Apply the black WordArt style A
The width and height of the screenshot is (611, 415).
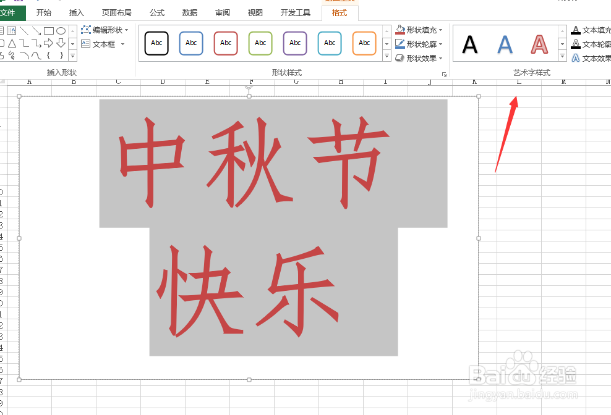point(469,44)
